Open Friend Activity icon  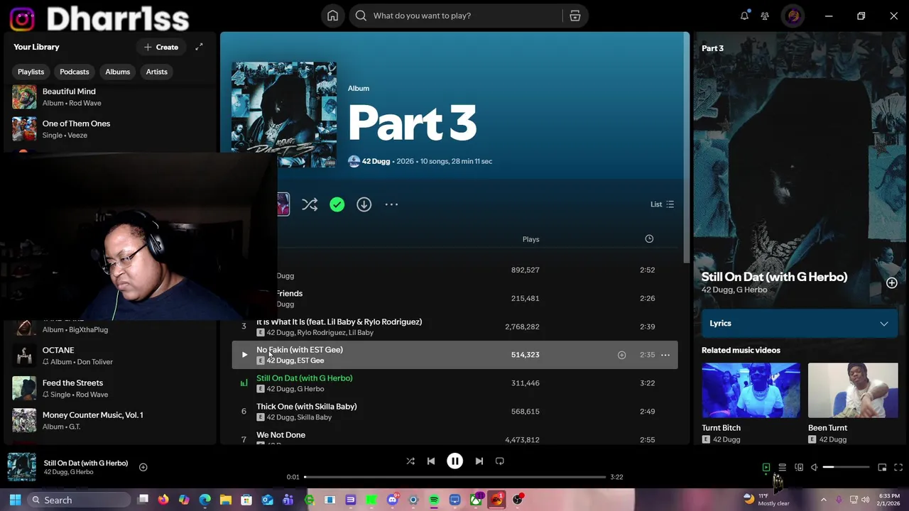(x=765, y=16)
